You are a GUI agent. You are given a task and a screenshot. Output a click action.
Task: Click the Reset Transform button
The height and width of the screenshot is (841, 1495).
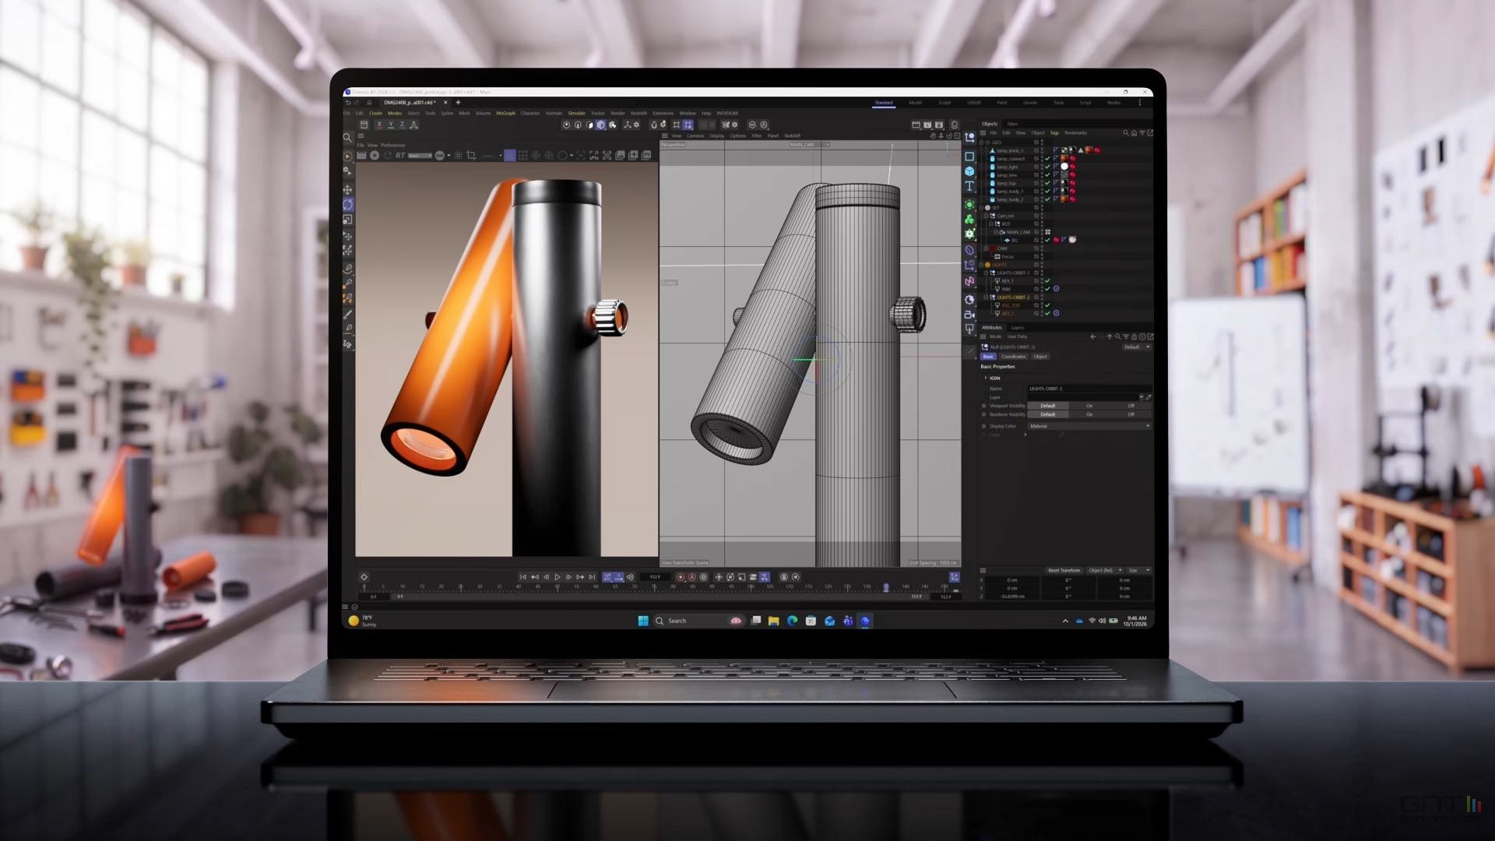1064,570
